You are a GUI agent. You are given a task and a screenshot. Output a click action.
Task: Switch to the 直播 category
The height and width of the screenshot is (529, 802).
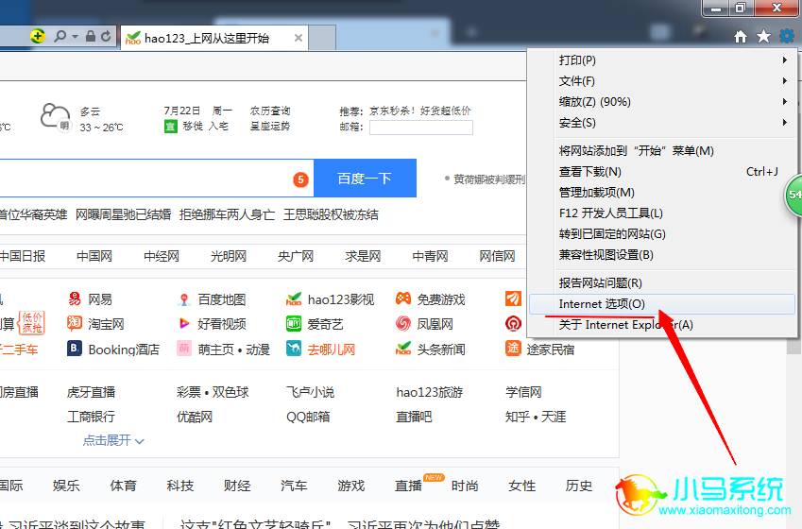tap(408, 486)
